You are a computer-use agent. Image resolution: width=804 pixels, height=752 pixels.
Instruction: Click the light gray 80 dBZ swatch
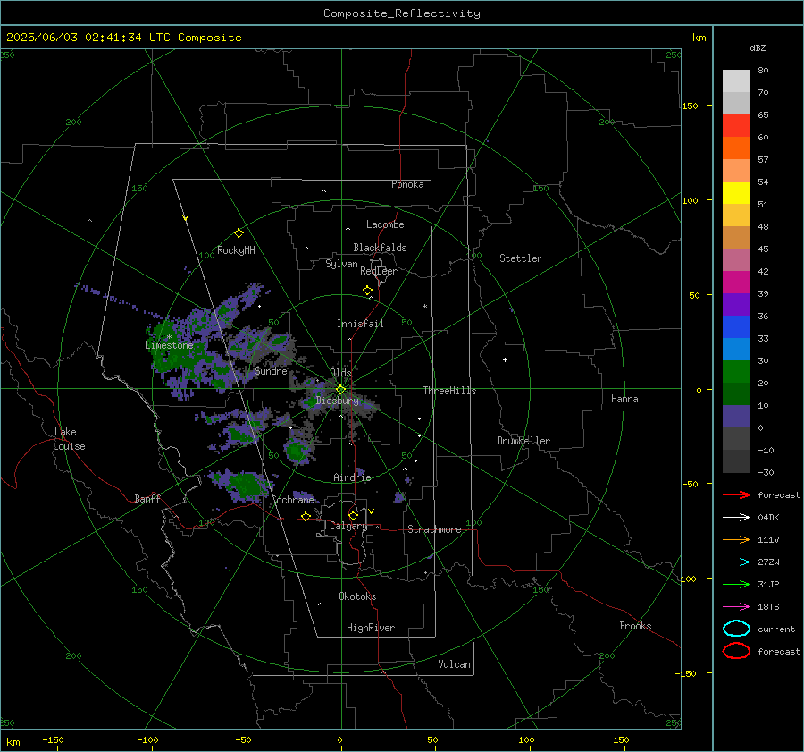[x=736, y=81]
